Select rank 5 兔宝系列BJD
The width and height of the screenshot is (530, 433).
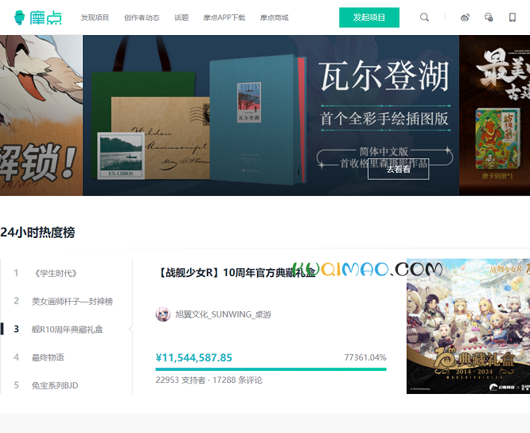[x=55, y=385]
